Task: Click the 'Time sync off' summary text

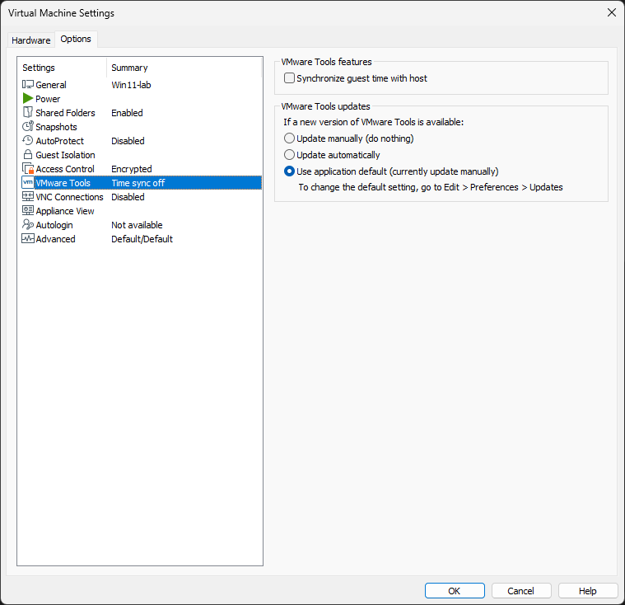Action: (x=138, y=183)
